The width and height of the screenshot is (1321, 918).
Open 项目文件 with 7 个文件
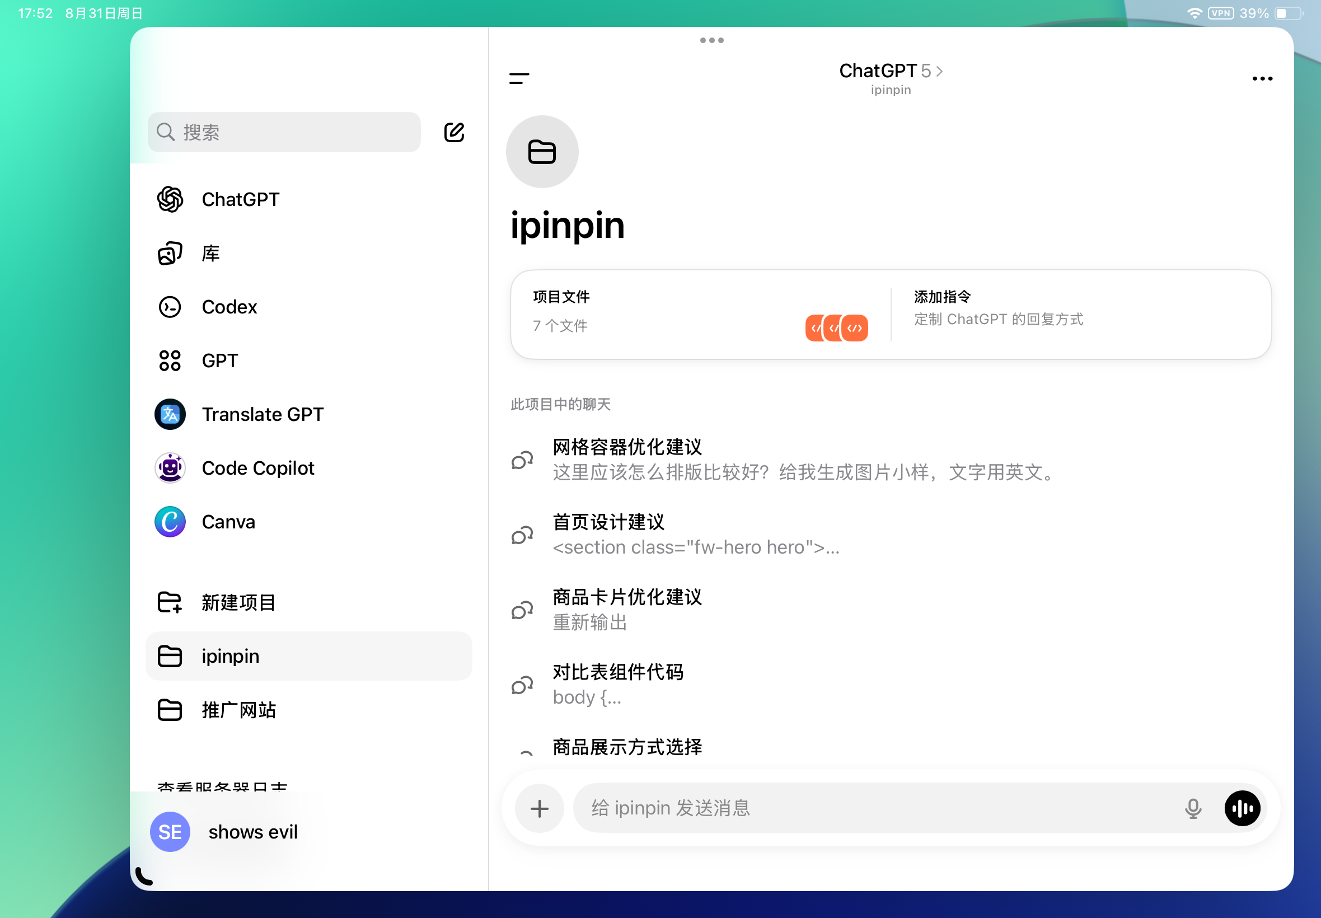coord(700,315)
